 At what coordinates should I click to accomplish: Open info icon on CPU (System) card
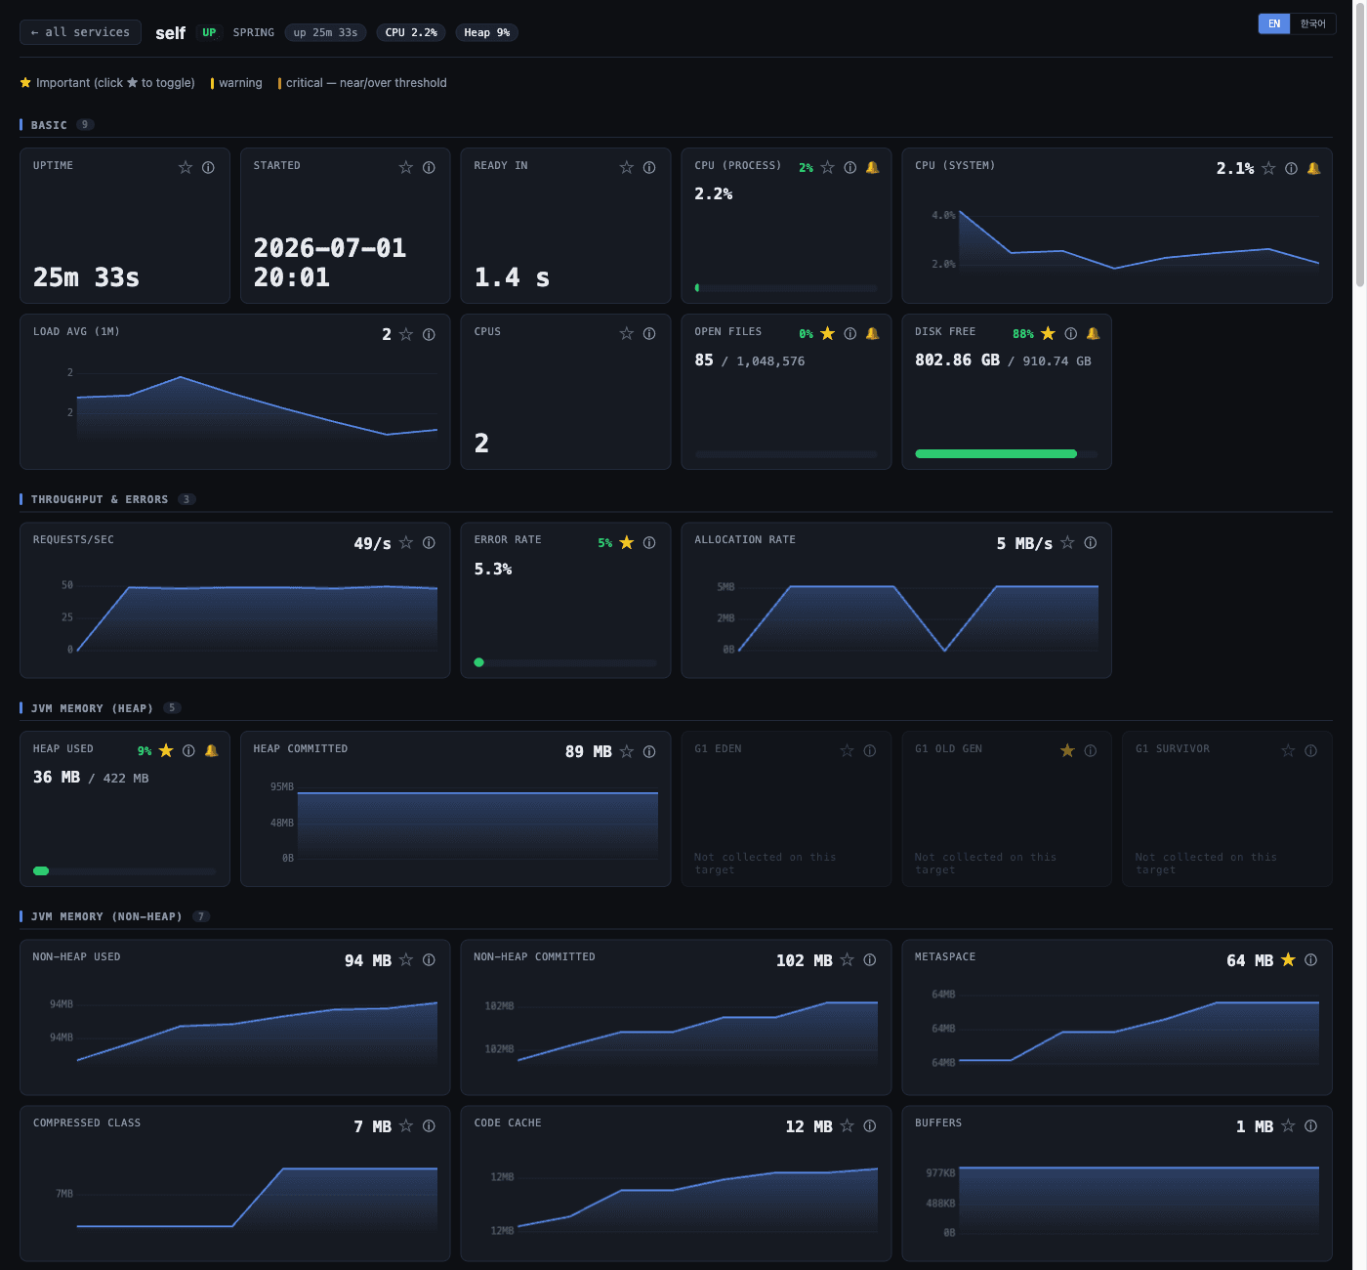click(1291, 168)
